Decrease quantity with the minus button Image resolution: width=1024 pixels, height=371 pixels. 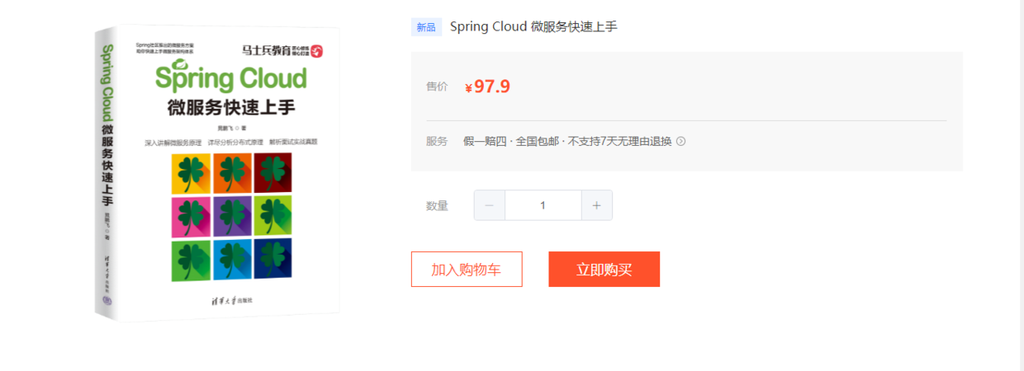coord(490,205)
